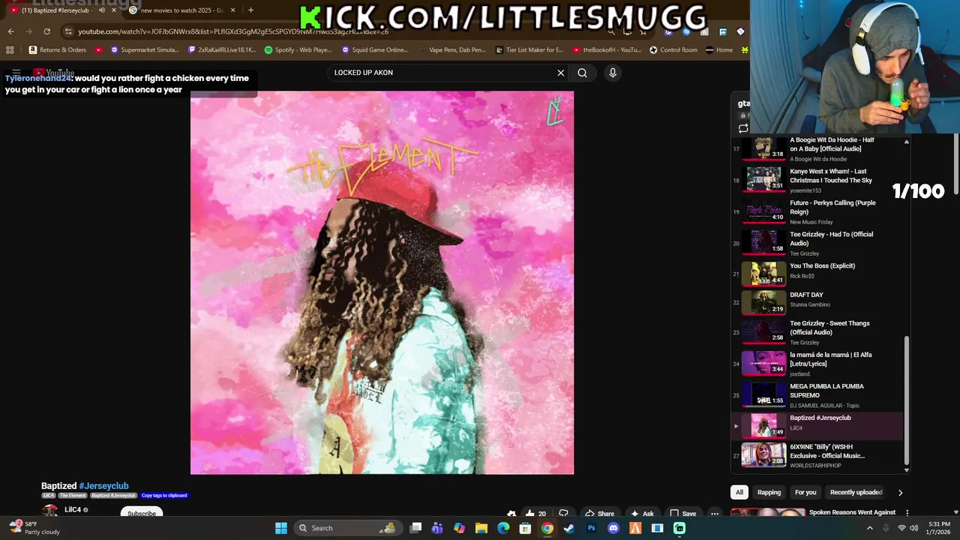This screenshot has height=540, width=960.
Task: Open Supermarket Simula... bookmark
Action: (145, 50)
